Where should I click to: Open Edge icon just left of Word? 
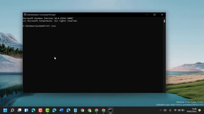(54, 110)
